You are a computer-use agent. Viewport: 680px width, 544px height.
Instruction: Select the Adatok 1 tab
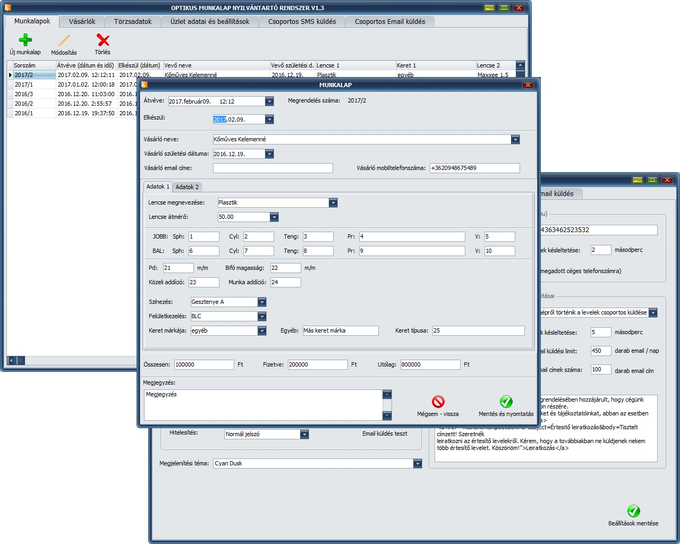[158, 186]
